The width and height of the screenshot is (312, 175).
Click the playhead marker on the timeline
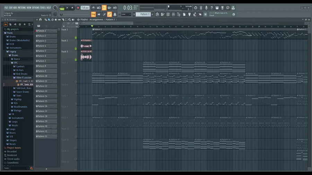tap(92, 26)
